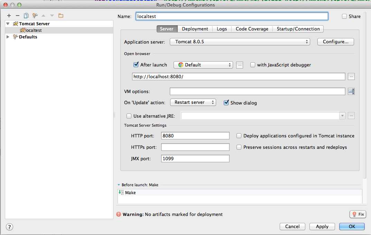Move the configuration up with the arrow icon
The height and width of the screenshot is (235, 371).
coord(43,16)
